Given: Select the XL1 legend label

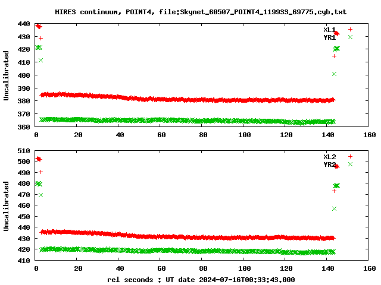Looking at the screenshot, I should [x=329, y=30].
